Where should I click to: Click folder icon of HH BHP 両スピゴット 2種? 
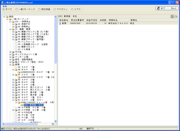[16, 90]
